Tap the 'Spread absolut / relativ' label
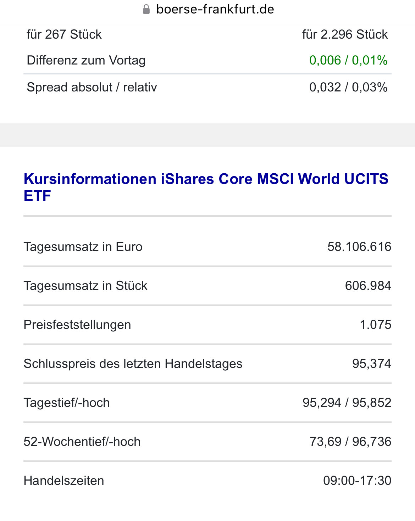 pyautogui.click(x=92, y=87)
